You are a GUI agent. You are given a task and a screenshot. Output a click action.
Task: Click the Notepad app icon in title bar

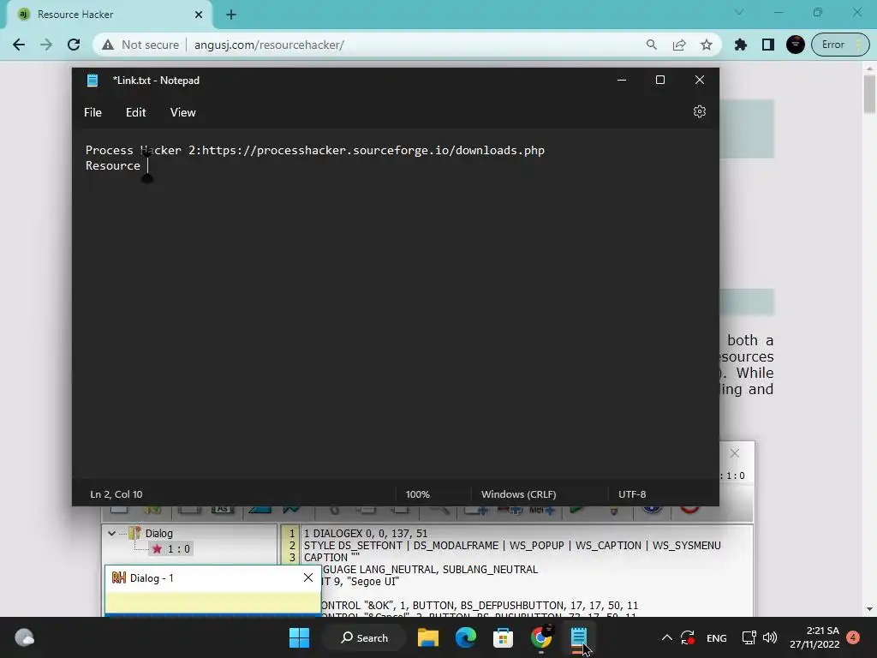click(x=92, y=81)
